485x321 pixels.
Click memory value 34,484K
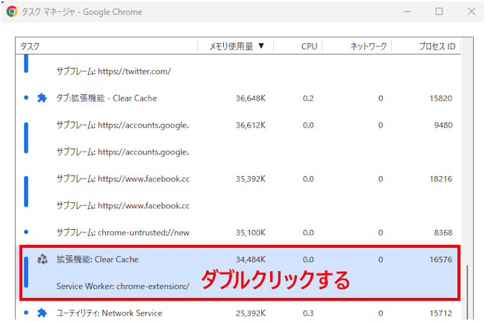[x=251, y=259]
